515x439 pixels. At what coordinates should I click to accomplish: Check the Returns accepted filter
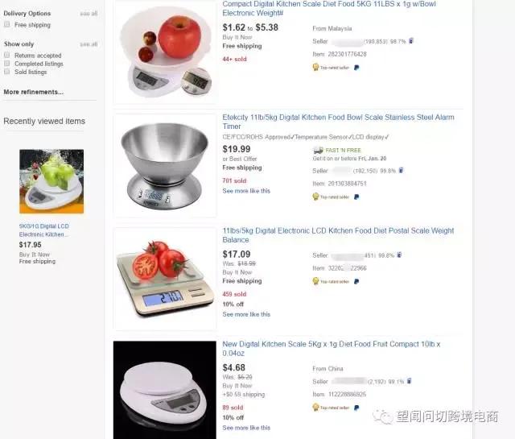pyautogui.click(x=7, y=55)
